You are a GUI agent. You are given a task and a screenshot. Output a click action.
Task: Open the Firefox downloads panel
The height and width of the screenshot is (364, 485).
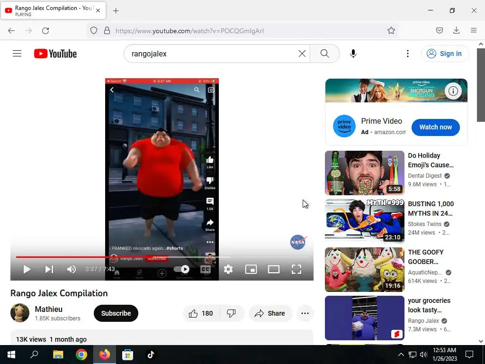pos(456,30)
